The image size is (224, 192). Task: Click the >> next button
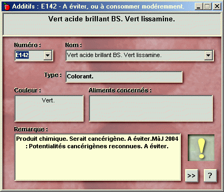coord(192,175)
